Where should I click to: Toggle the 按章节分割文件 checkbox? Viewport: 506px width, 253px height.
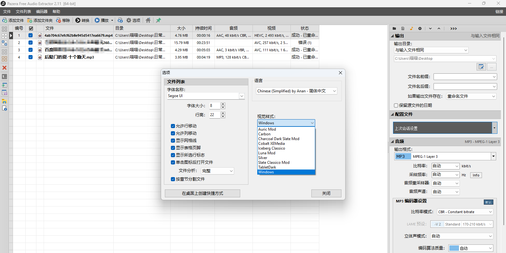(x=173, y=179)
